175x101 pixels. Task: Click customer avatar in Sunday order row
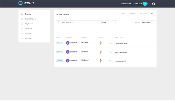67,61
